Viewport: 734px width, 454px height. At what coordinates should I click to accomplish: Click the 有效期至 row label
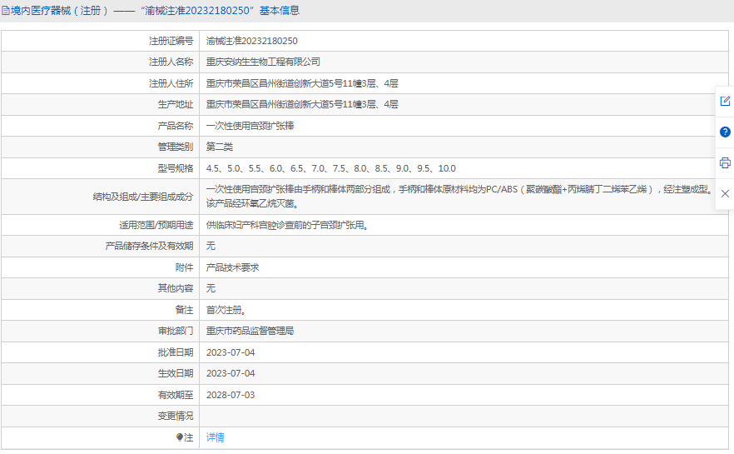click(x=176, y=395)
